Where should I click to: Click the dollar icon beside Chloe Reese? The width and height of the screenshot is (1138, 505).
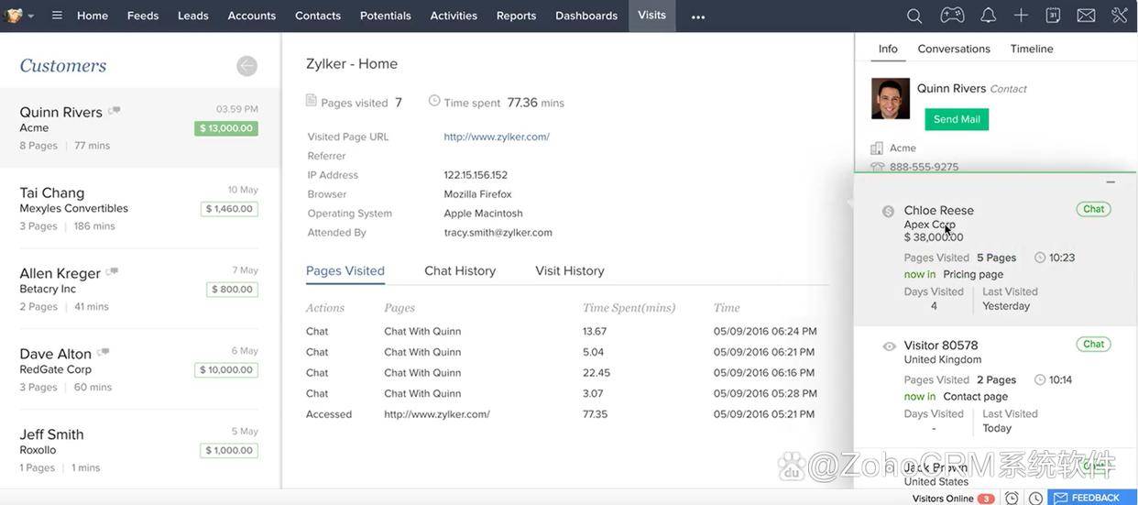pyautogui.click(x=888, y=212)
